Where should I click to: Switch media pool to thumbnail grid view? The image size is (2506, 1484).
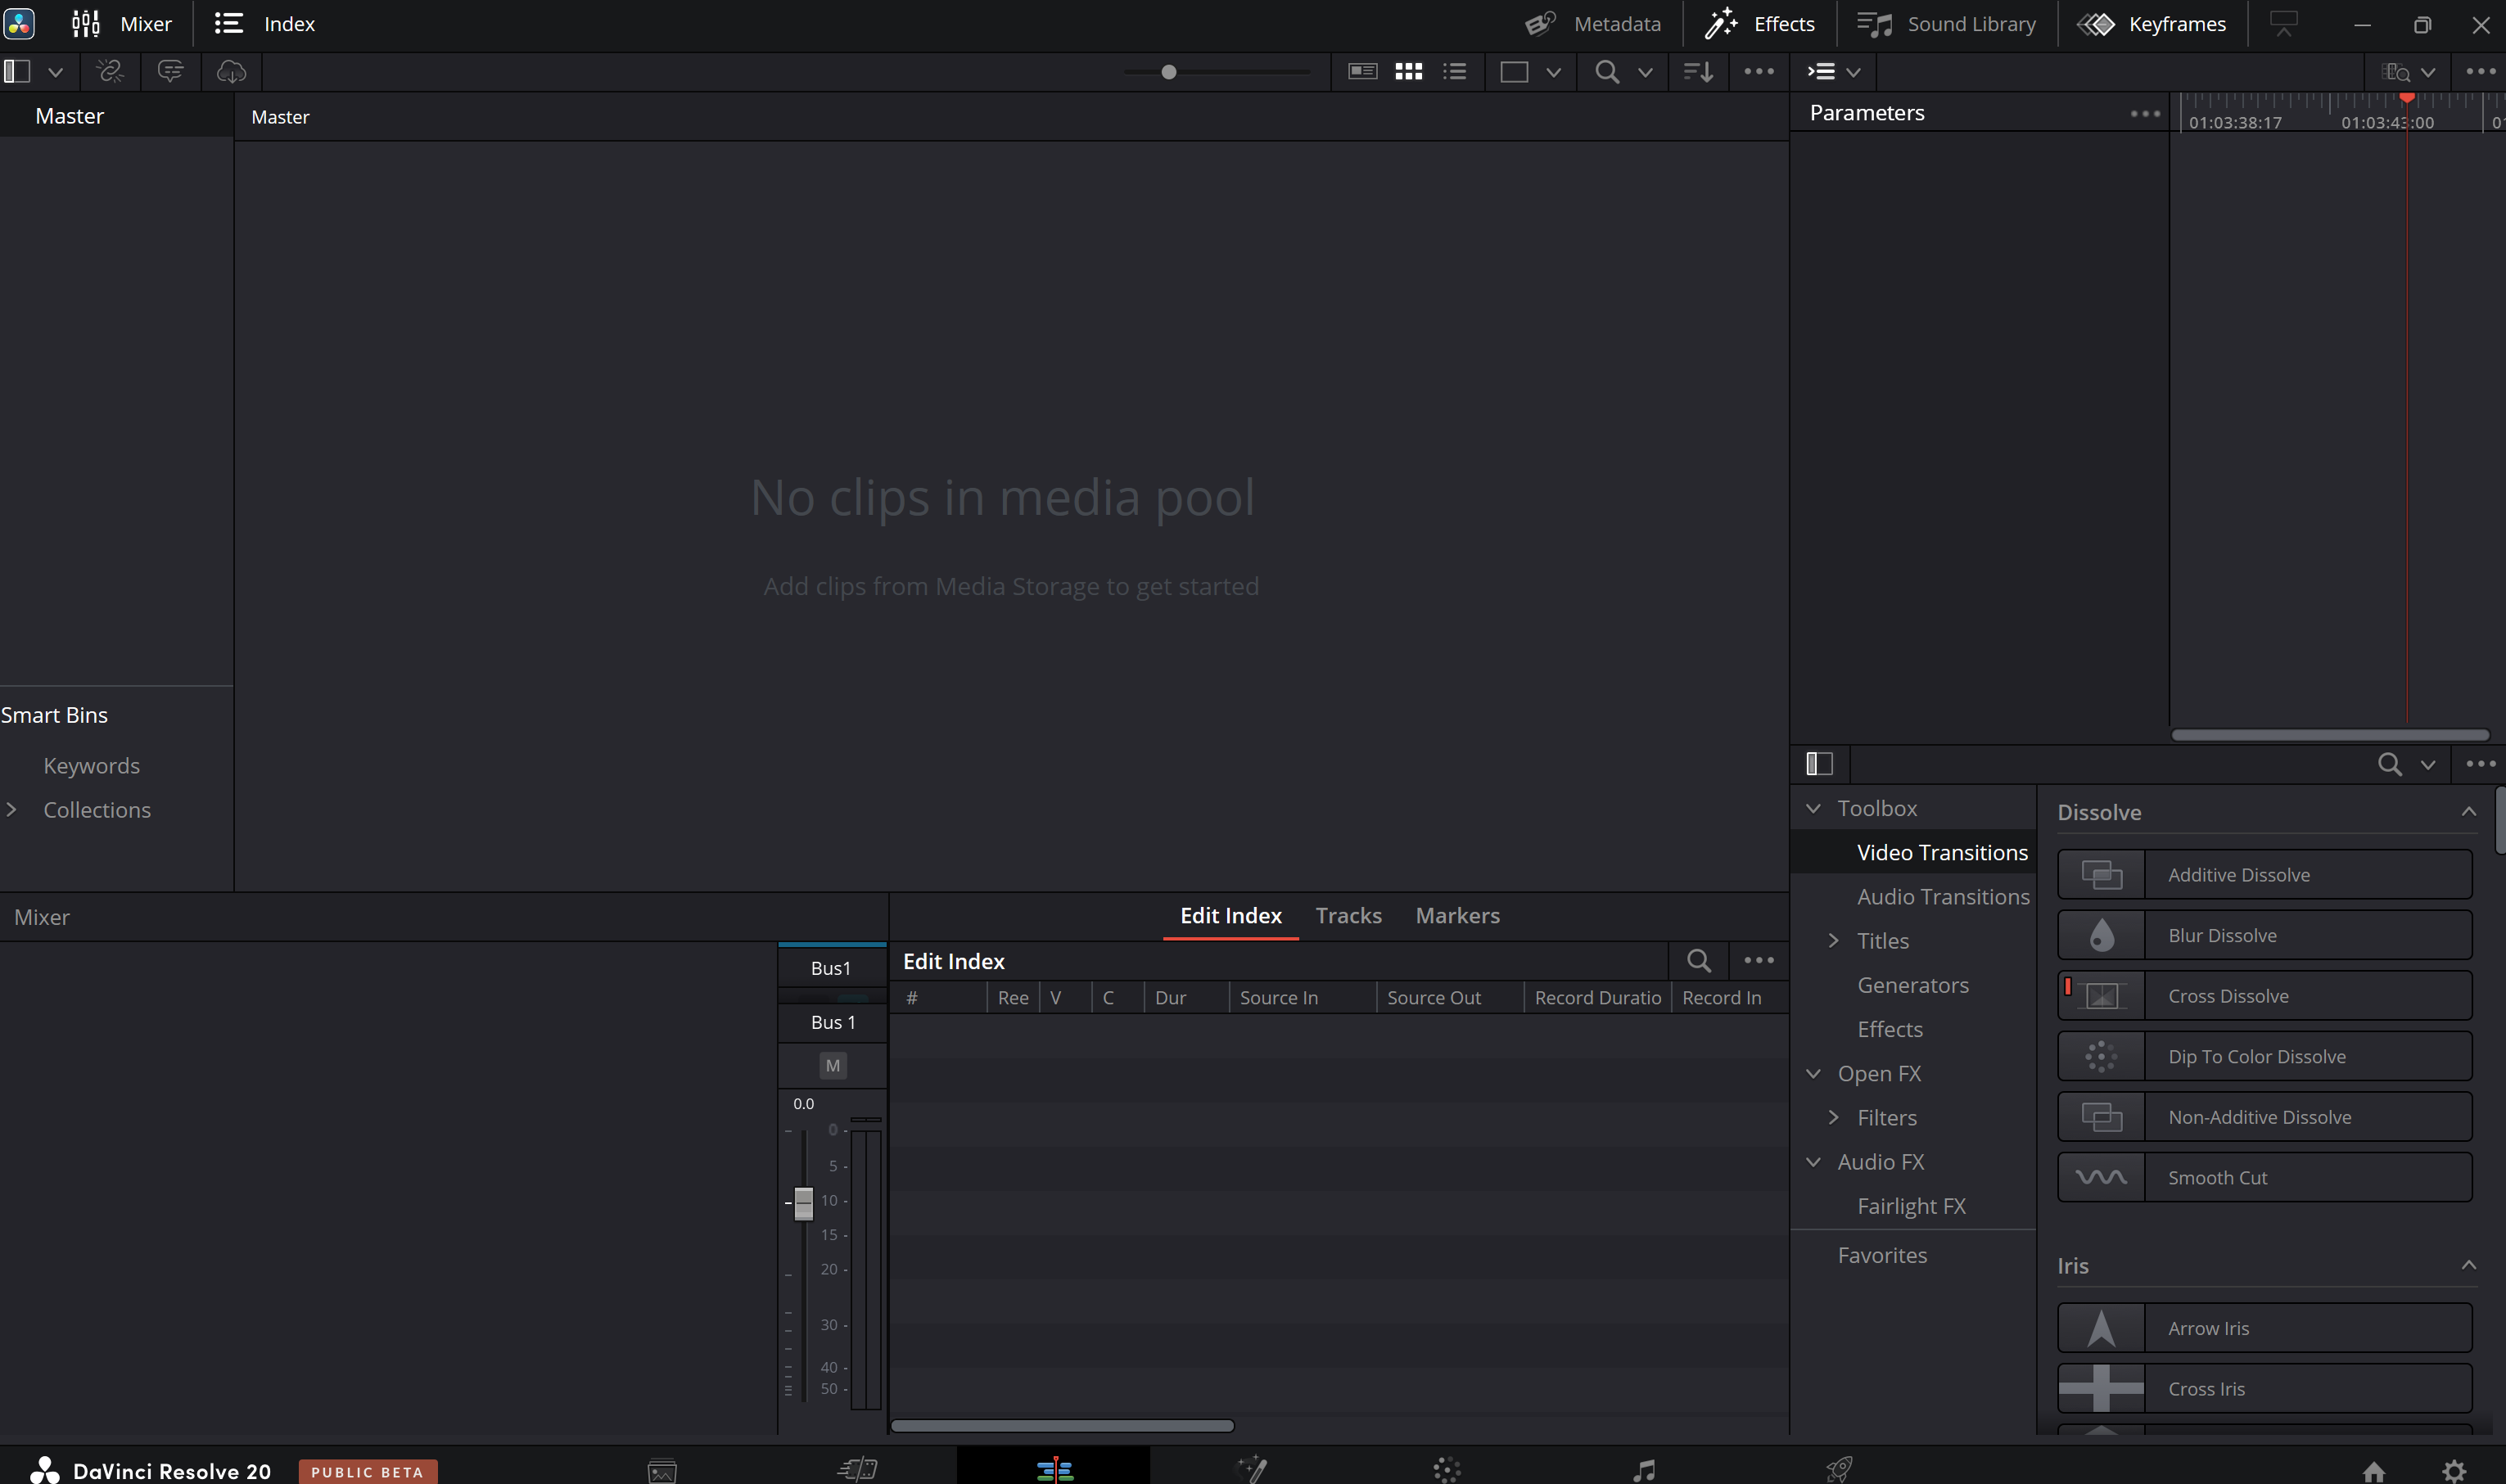click(x=1408, y=71)
